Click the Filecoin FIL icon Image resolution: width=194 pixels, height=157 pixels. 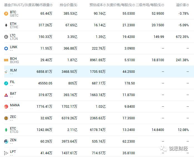(6, 83)
